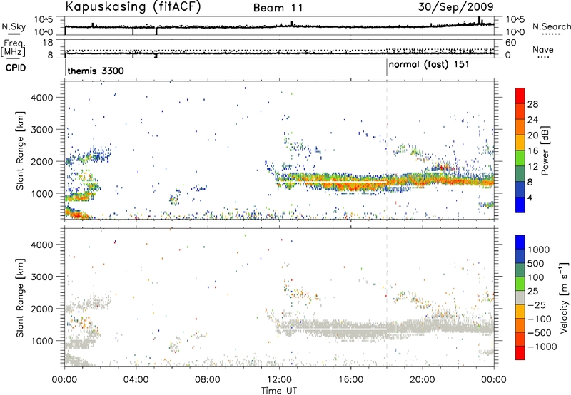The height and width of the screenshot is (395, 571).
Task: Click the 'Nave' legend label
Action: pos(543,50)
